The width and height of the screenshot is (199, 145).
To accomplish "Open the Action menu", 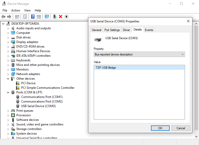I will click(16, 10).
